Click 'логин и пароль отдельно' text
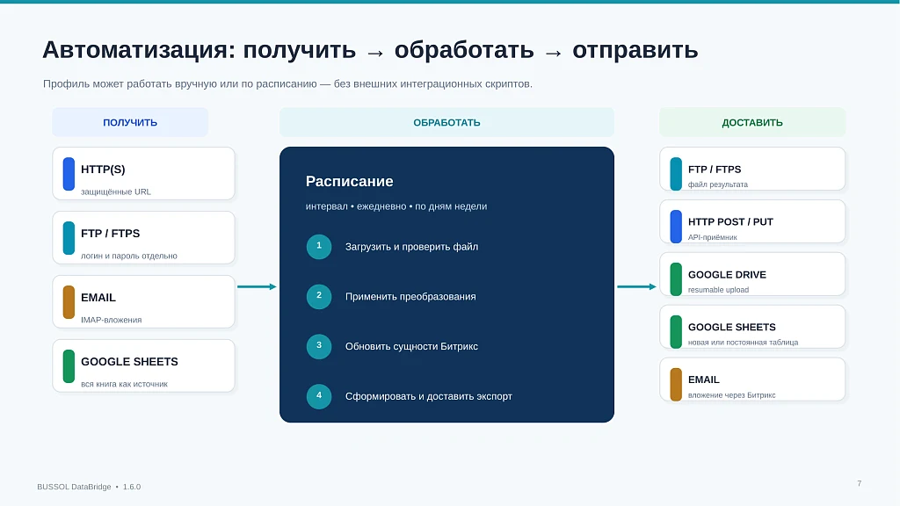This screenshot has height=506, width=900. click(x=129, y=256)
